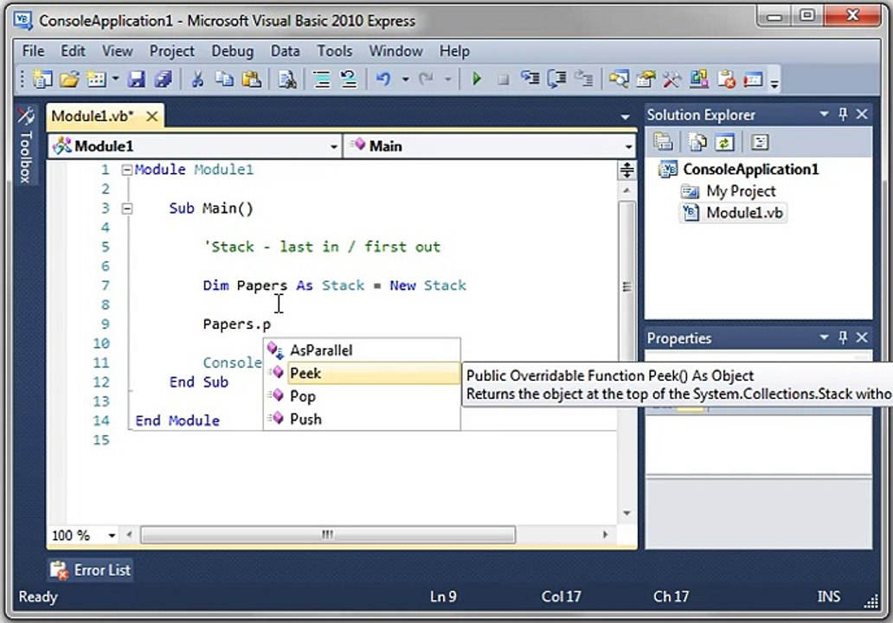Open Object Browser toolbar icon

[x=699, y=79]
